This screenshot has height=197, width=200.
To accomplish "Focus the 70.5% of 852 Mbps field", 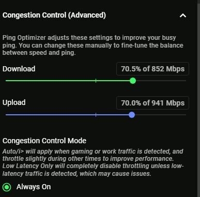I will [x=152, y=69].
